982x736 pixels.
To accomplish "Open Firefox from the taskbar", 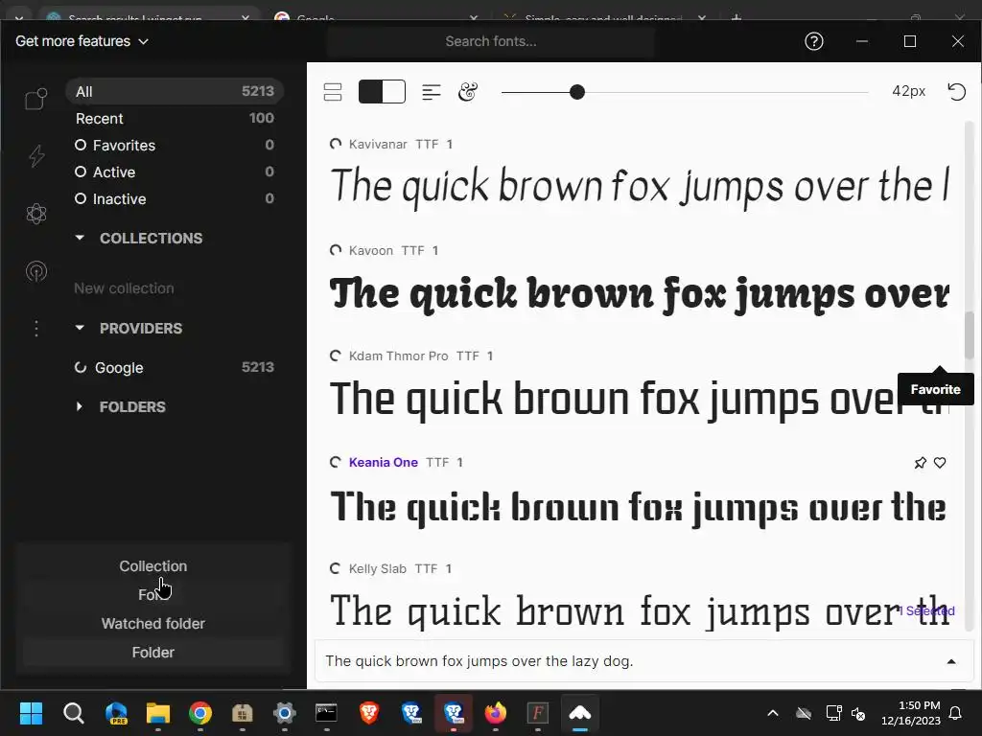I will 496,713.
